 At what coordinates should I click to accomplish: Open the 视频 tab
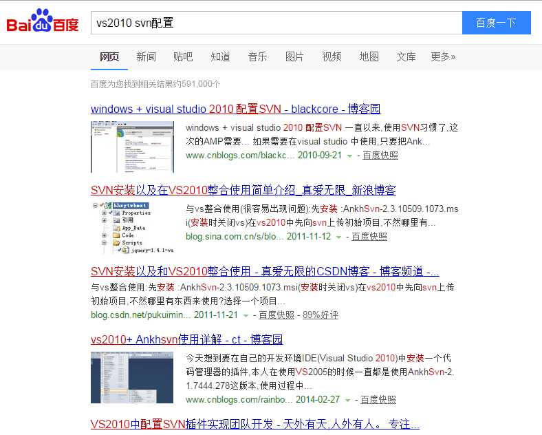(332, 56)
